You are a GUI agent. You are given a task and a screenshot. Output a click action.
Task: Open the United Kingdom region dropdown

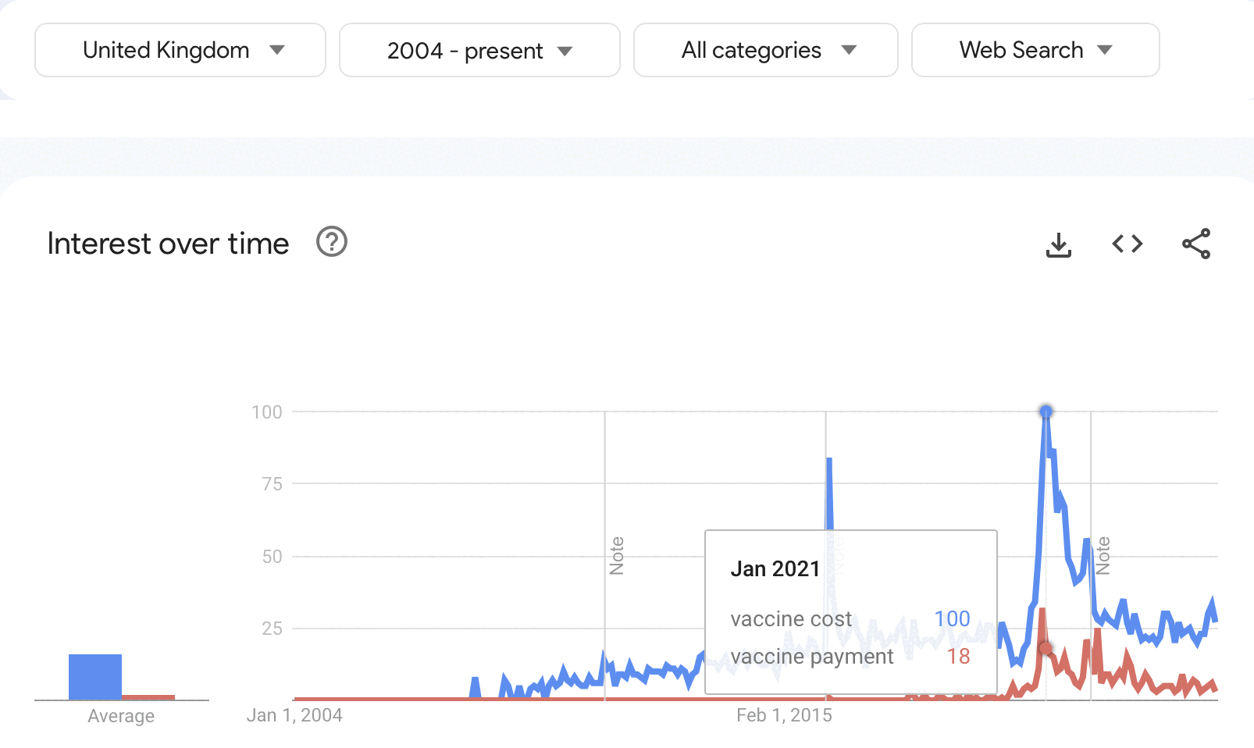(x=180, y=51)
